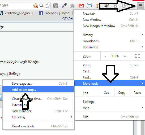145x135 pixels.
Task: Click the globe extension icon
Action: point(56,6)
